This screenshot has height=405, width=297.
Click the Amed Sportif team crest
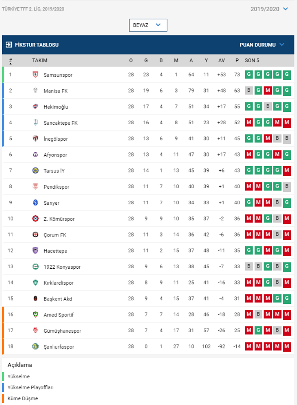35,314
